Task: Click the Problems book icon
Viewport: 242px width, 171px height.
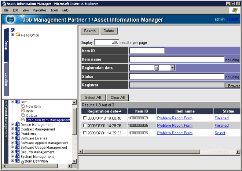Action: click(17, 134)
